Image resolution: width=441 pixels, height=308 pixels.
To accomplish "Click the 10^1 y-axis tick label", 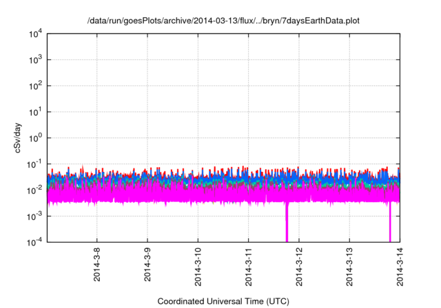I will point(35,112).
